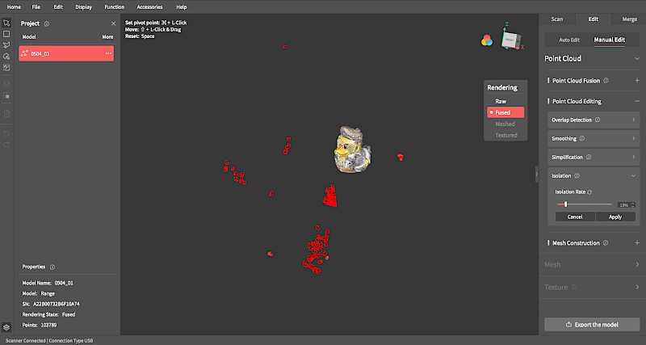Image resolution: width=646 pixels, height=345 pixels.
Task: Click the duck model in viewport
Action: pos(352,149)
